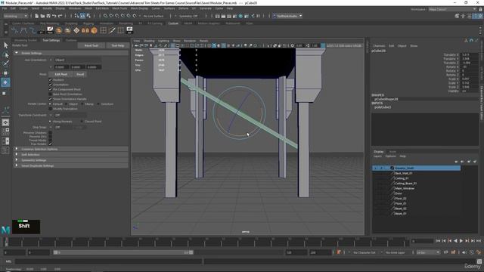
Task: Toggle the Free Rotate checkbox
Action: (51, 144)
